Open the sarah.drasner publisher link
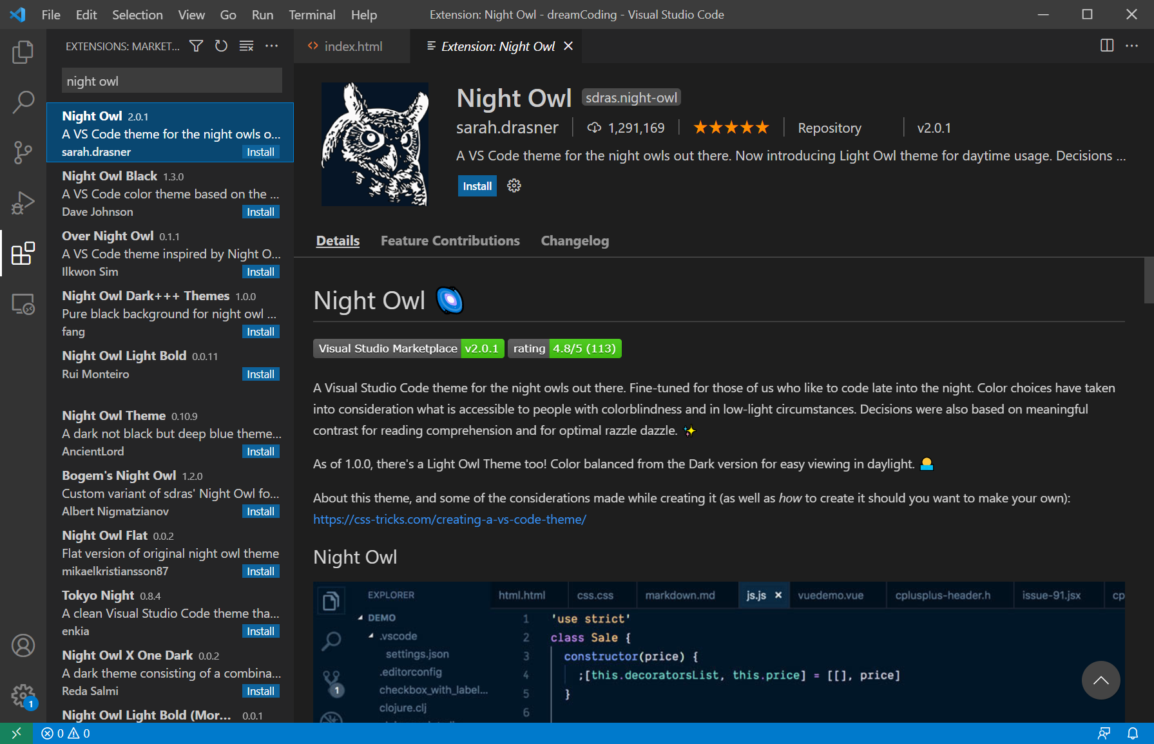The image size is (1154, 744). (507, 128)
